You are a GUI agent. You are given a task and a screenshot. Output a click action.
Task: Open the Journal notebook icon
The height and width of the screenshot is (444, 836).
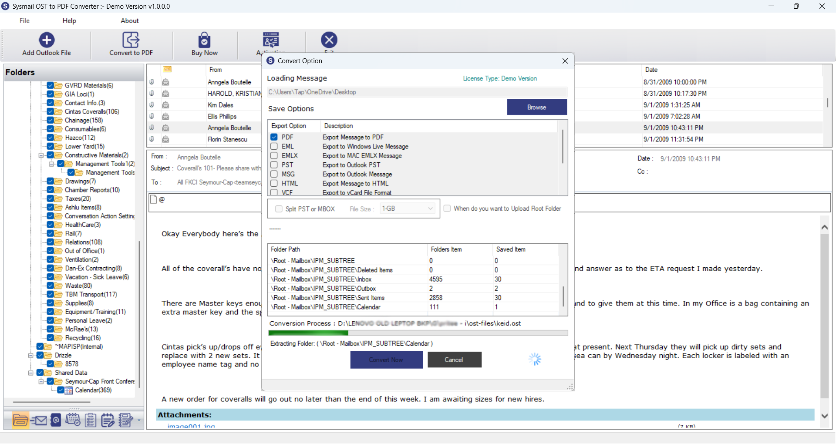pyautogui.click(x=125, y=420)
